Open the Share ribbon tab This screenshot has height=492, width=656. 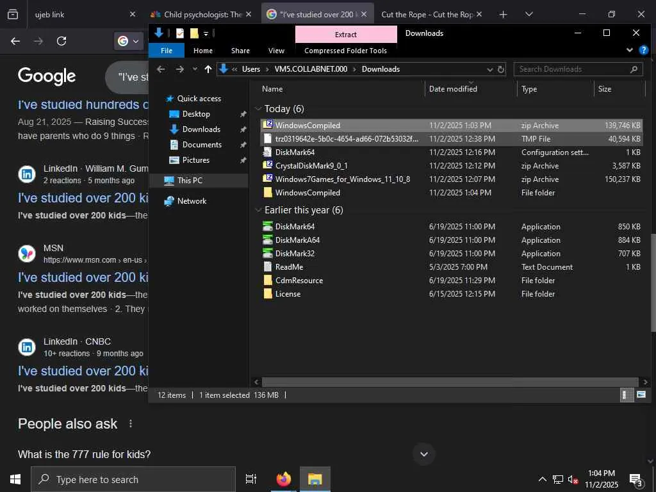tap(241, 51)
